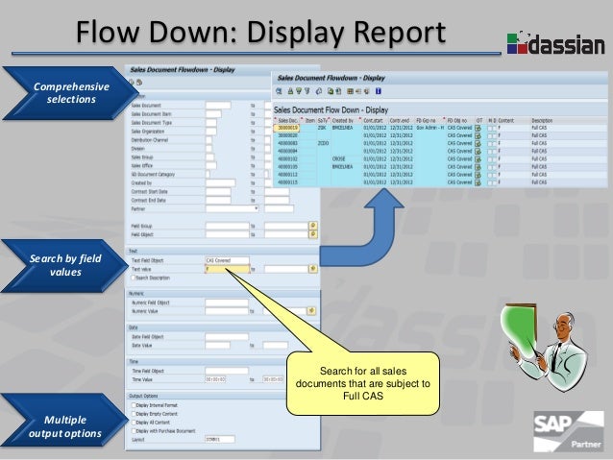Click multiple selection button for Text Value
The image size is (613, 460).
[x=313, y=269]
